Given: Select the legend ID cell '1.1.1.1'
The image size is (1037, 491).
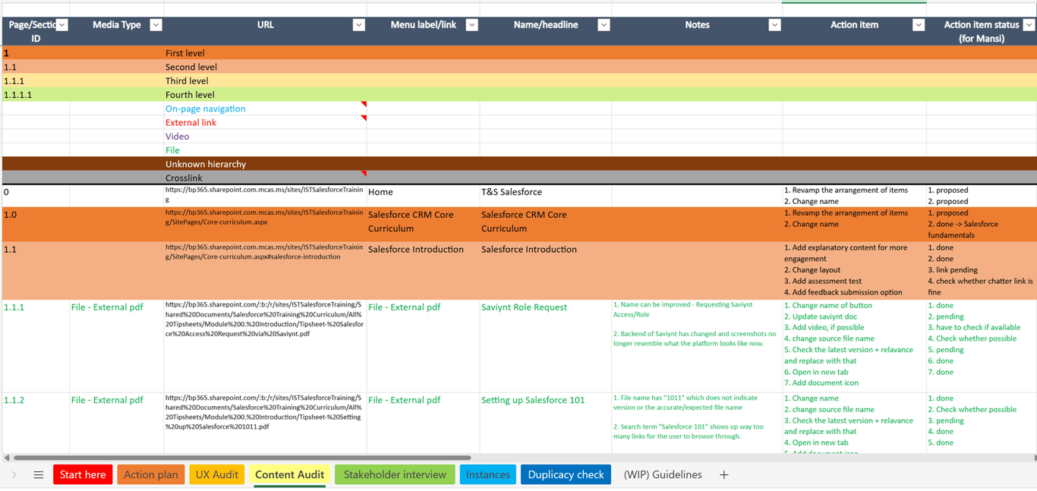Looking at the screenshot, I should 36,95.
